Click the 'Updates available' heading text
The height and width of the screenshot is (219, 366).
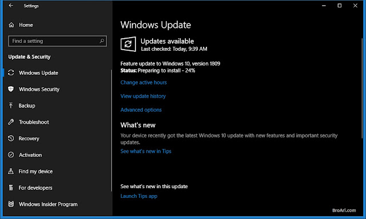click(167, 41)
